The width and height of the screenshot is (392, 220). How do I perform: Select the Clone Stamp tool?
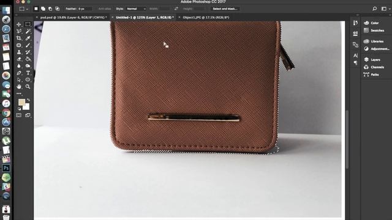pyautogui.click(x=19, y=52)
